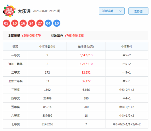Click fifth prize amount 200
This screenshot has height=131, width=151.
[x=86, y=107]
